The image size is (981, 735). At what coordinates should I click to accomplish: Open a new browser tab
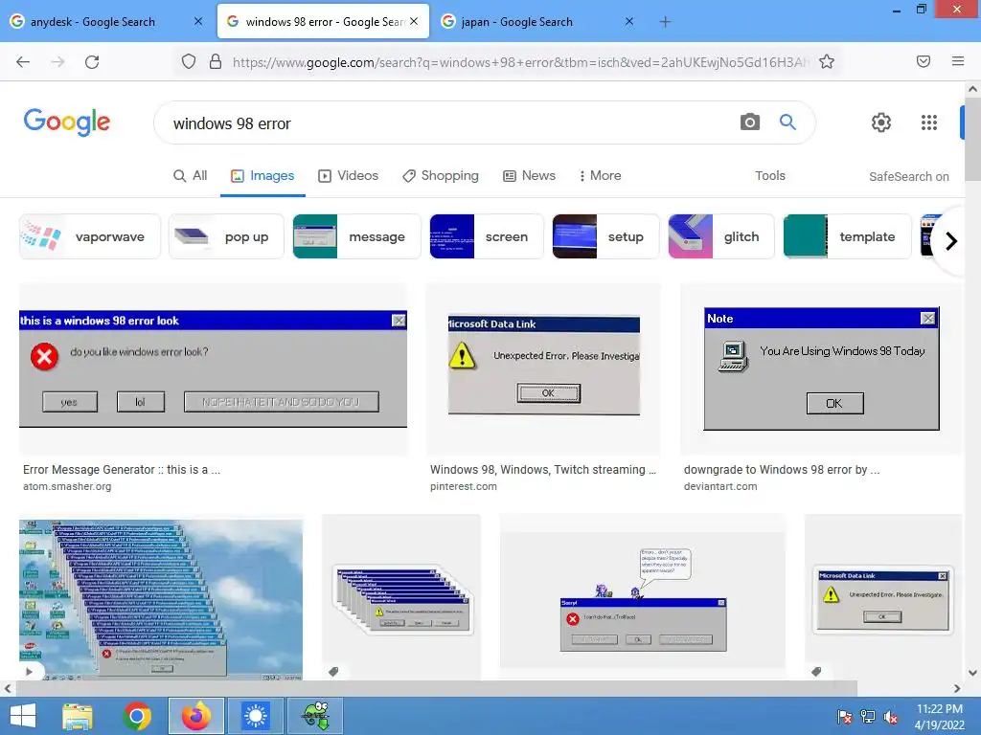point(665,22)
